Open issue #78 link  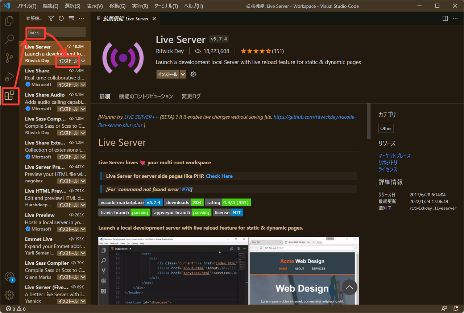pos(186,189)
